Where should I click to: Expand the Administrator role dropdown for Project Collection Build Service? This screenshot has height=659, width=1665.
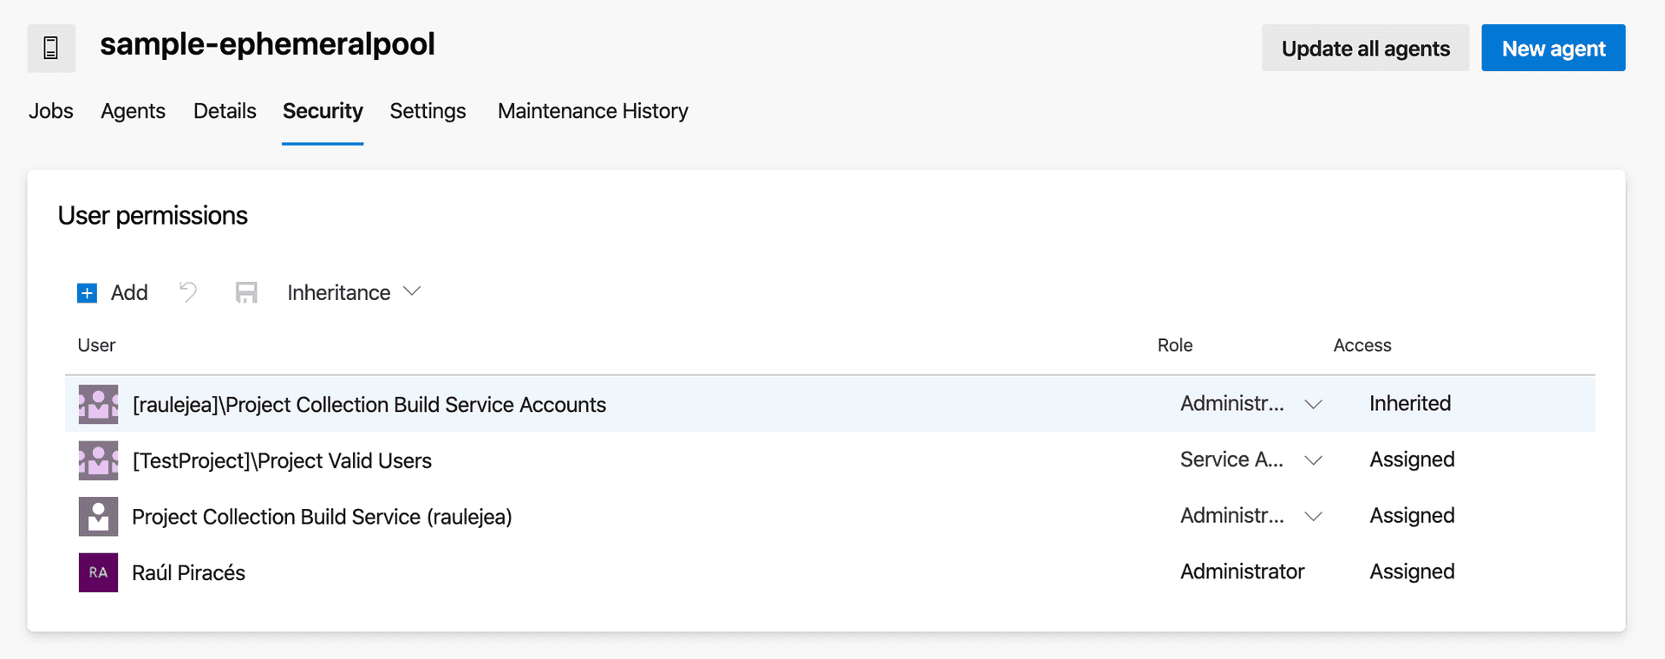point(1312,516)
